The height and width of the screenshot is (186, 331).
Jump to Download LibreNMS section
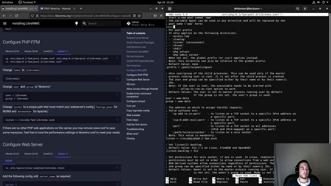138,52
